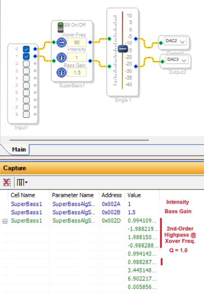The height and width of the screenshot is (296, 204).
Task: Select the Single 1 block label
Action: point(123,100)
